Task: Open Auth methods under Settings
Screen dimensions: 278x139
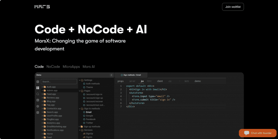Action: coord(93,84)
